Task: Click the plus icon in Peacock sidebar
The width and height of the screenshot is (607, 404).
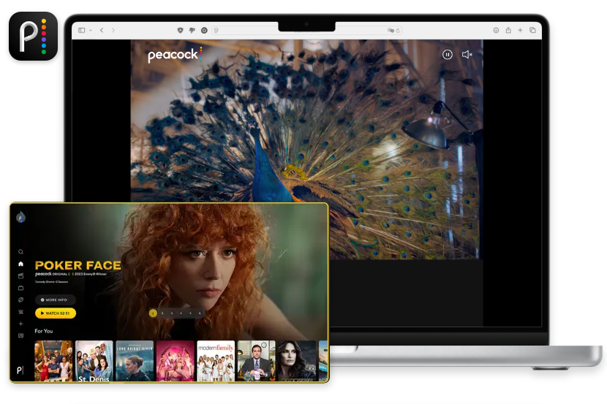Action: click(20, 324)
